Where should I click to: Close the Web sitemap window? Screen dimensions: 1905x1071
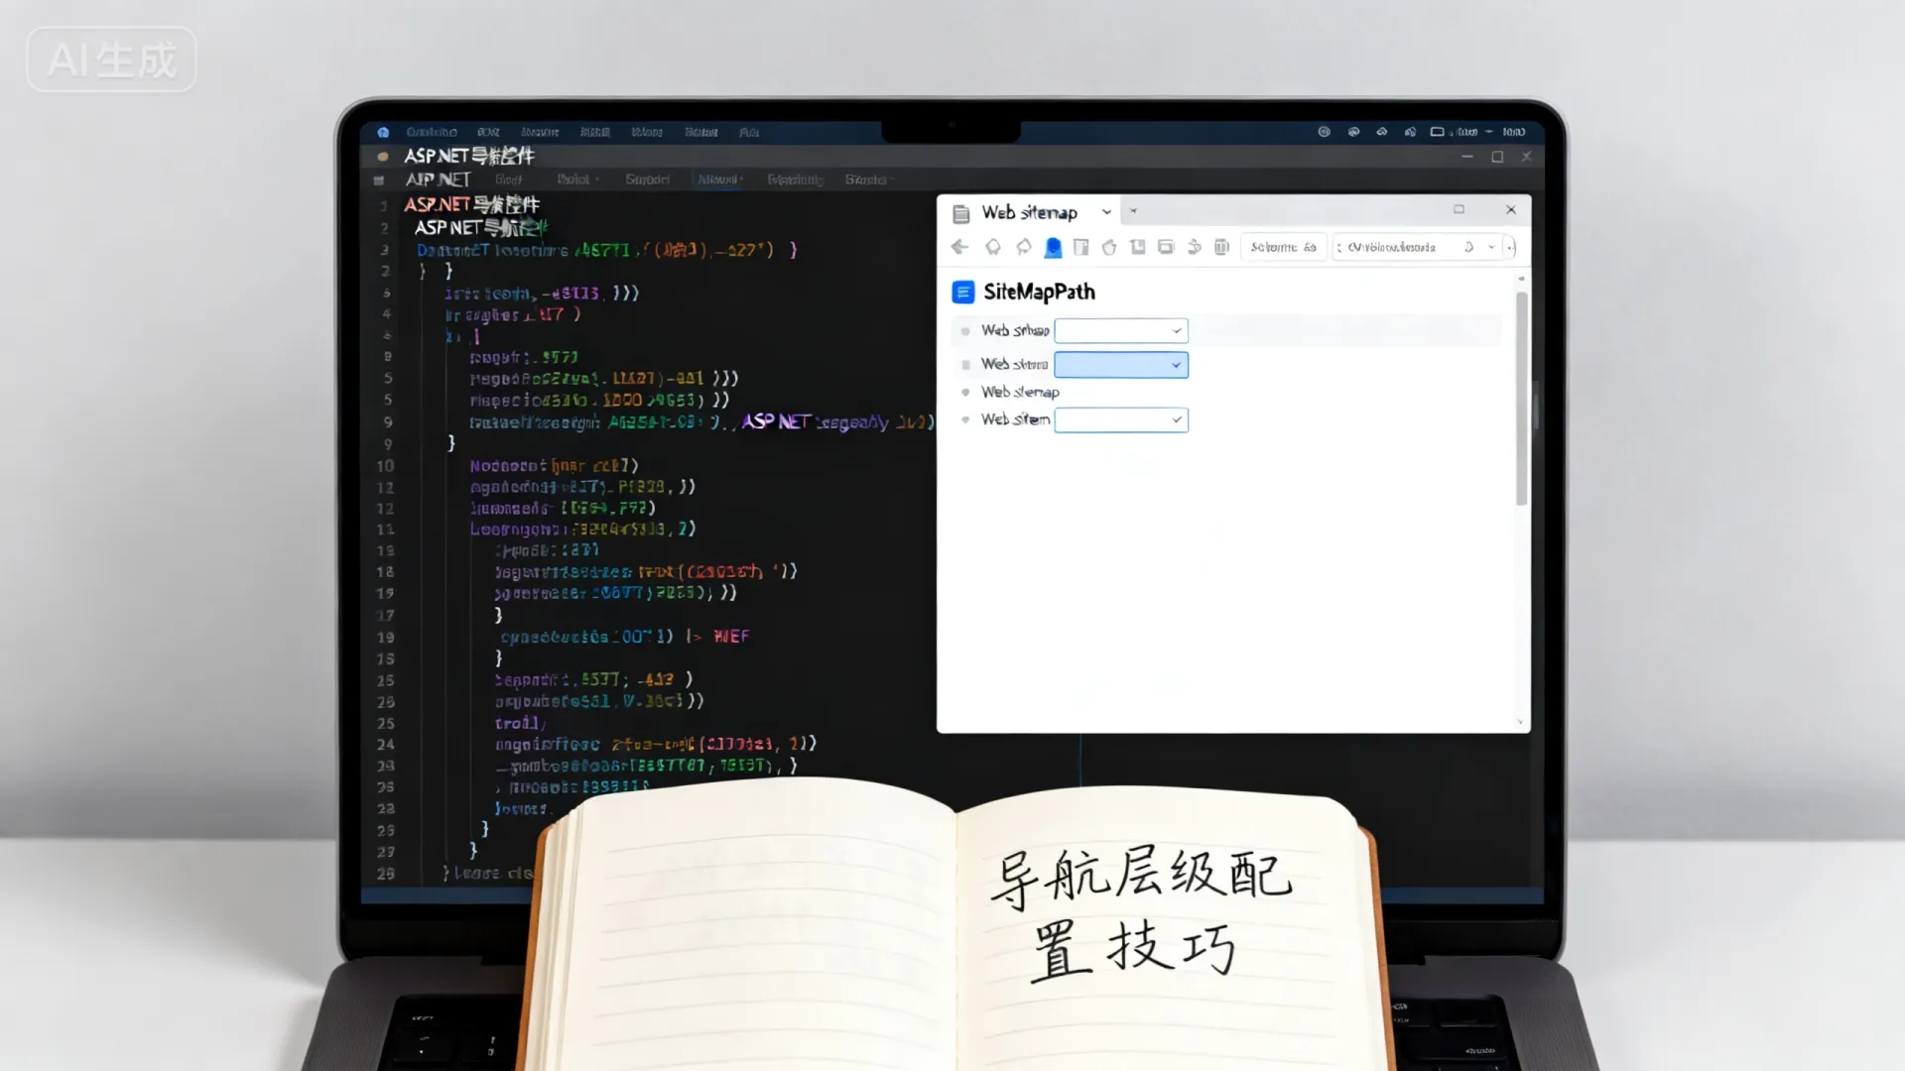1510,209
